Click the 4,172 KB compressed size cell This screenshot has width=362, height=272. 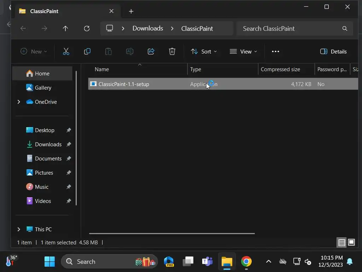[x=301, y=84]
